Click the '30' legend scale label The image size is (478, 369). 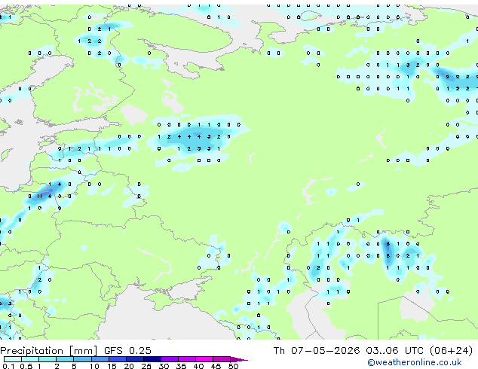[x=164, y=366]
